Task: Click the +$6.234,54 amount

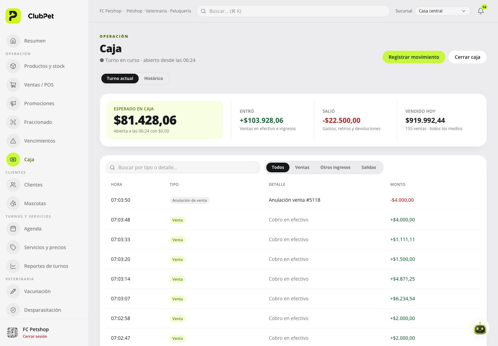Action: coord(403,299)
